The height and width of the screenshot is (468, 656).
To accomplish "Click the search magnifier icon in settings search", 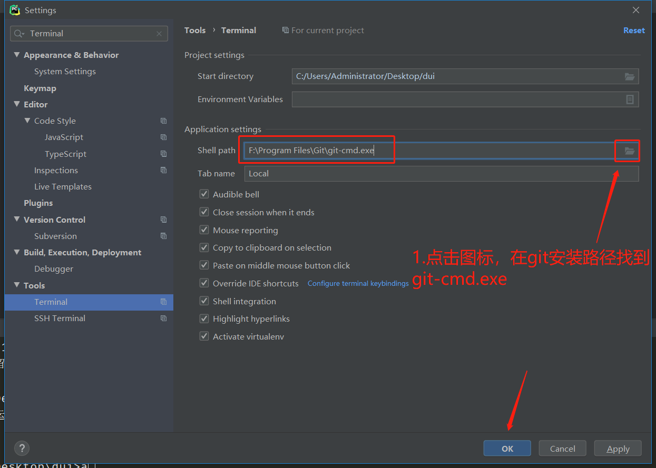I will [19, 34].
